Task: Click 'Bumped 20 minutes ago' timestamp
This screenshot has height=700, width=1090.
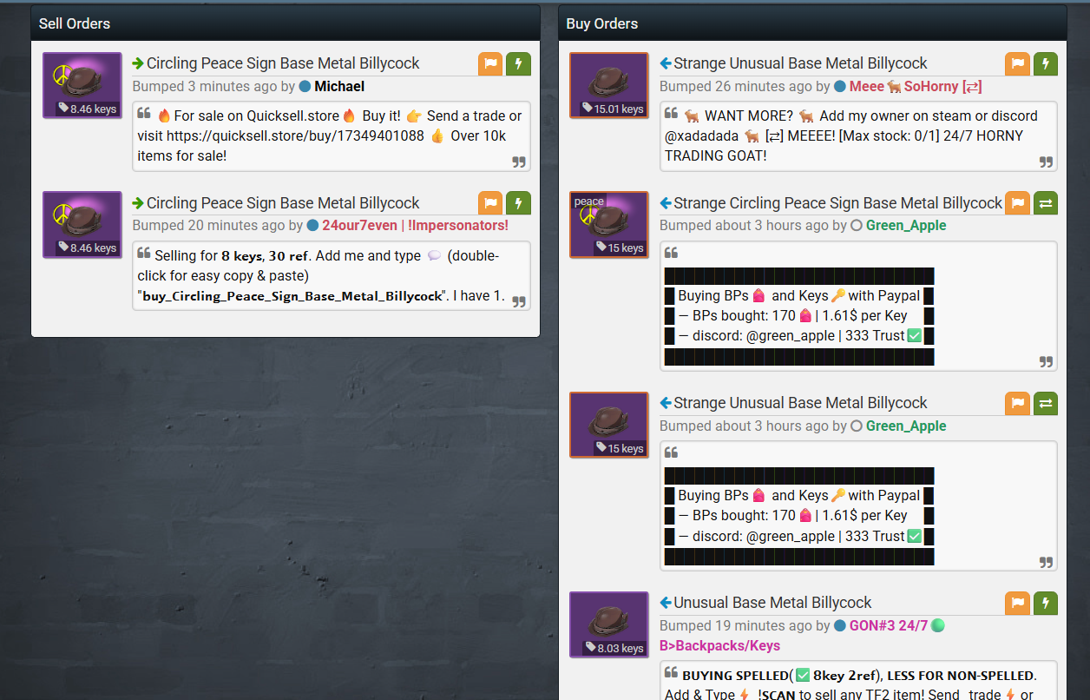Action: tap(208, 226)
